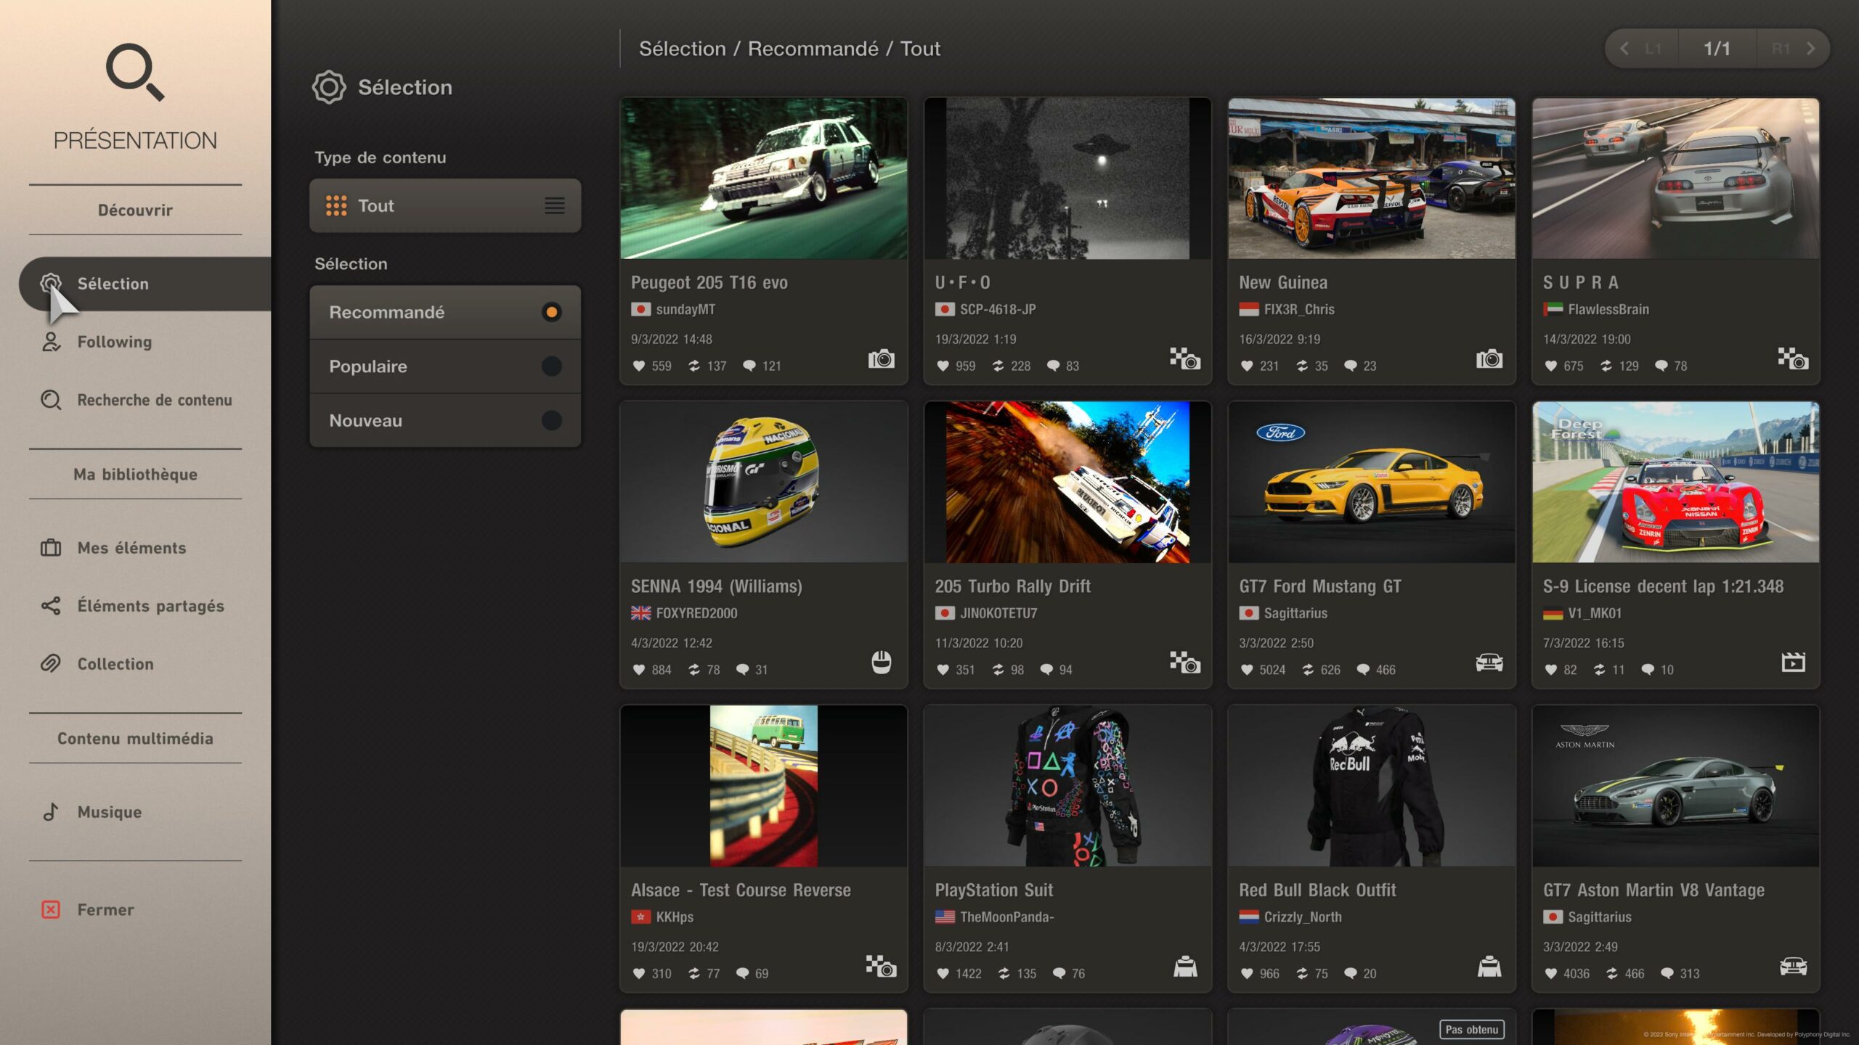Click the car icon on the Aston Martin V8 Vantage card
Image resolution: width=1859 pixels, height=1045 pixels.
[x=1793, y=967]
